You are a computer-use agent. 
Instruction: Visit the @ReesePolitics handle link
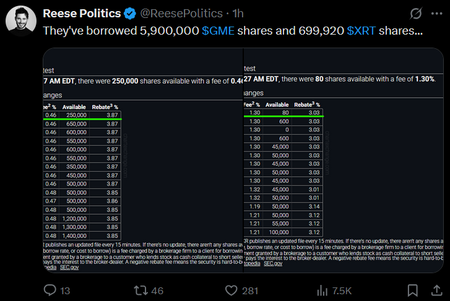181,14
